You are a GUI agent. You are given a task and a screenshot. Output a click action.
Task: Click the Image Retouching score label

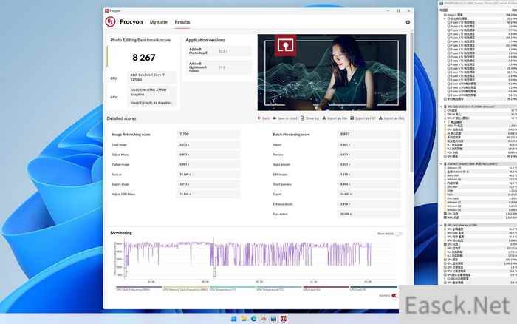click(x=131, y=135)
